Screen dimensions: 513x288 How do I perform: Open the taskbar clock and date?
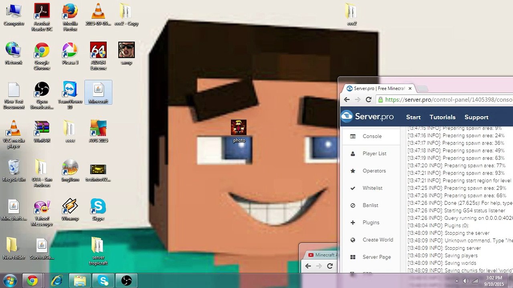[494, 281]
